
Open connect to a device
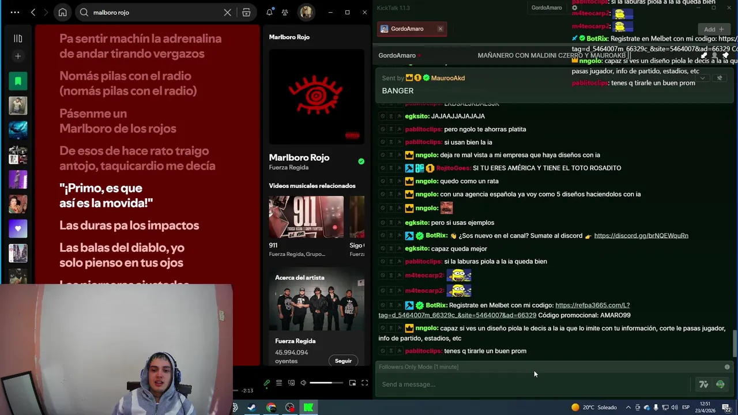pos(291,383)
